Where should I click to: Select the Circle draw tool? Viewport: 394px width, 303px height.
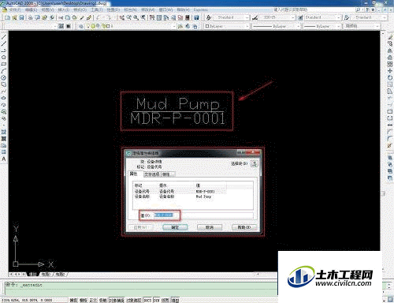pyautogui.click(x=4, y=77)
